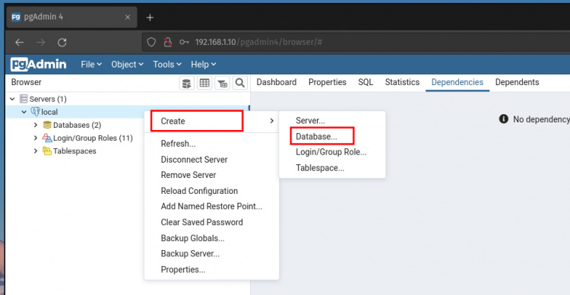Open a new browser tab
The image size is (570, 295).
pyautogui.click(x=150, y=17)
